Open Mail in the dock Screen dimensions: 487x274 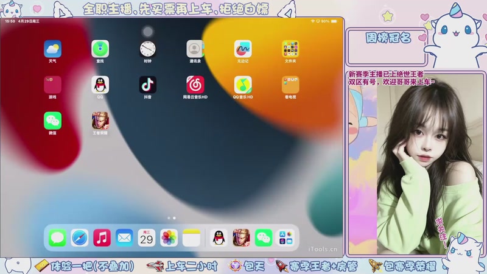click(124, 238)
